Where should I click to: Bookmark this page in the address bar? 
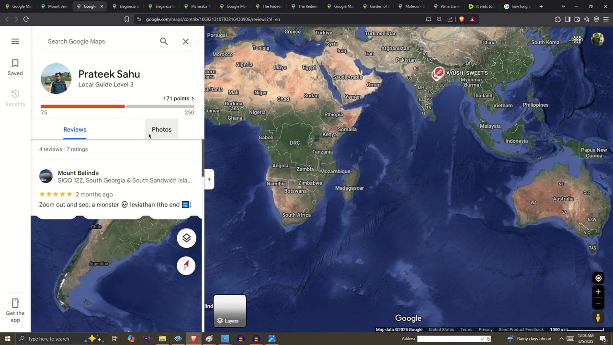click(126, 19)
